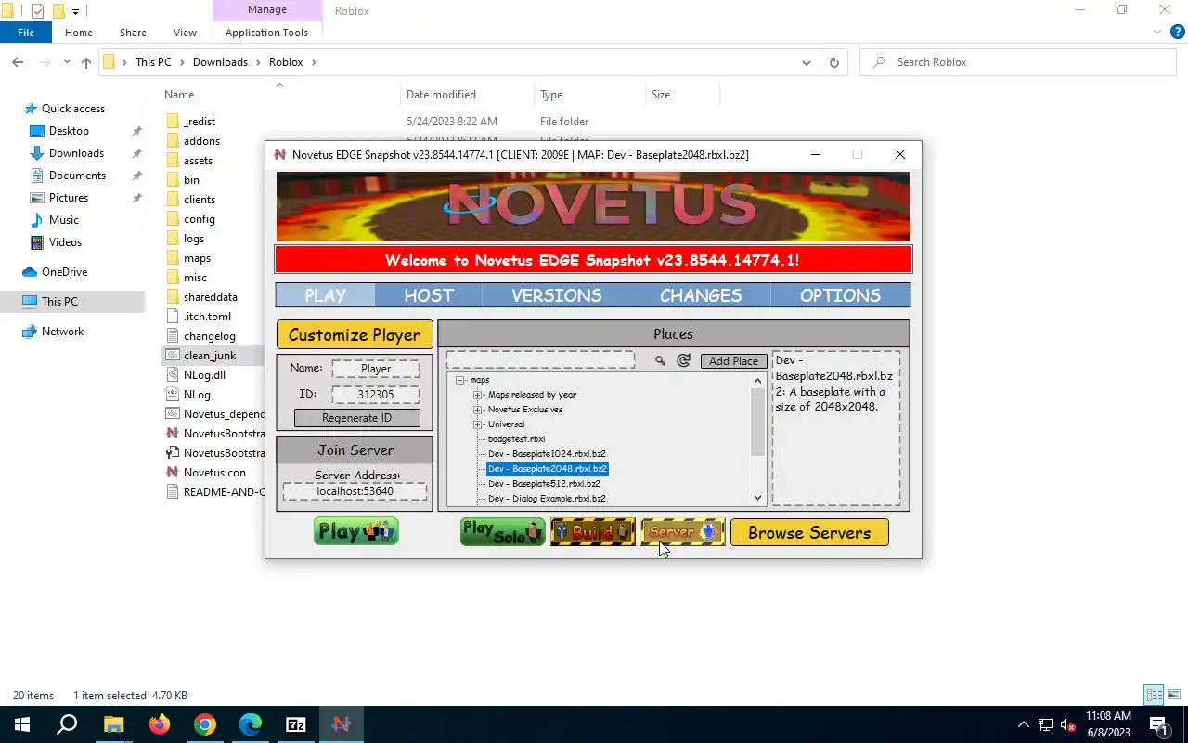Click the Regenerate ID button
The height and width of the screenshot is (743, 1188).
pyautogui.click(x=356, y=418)
